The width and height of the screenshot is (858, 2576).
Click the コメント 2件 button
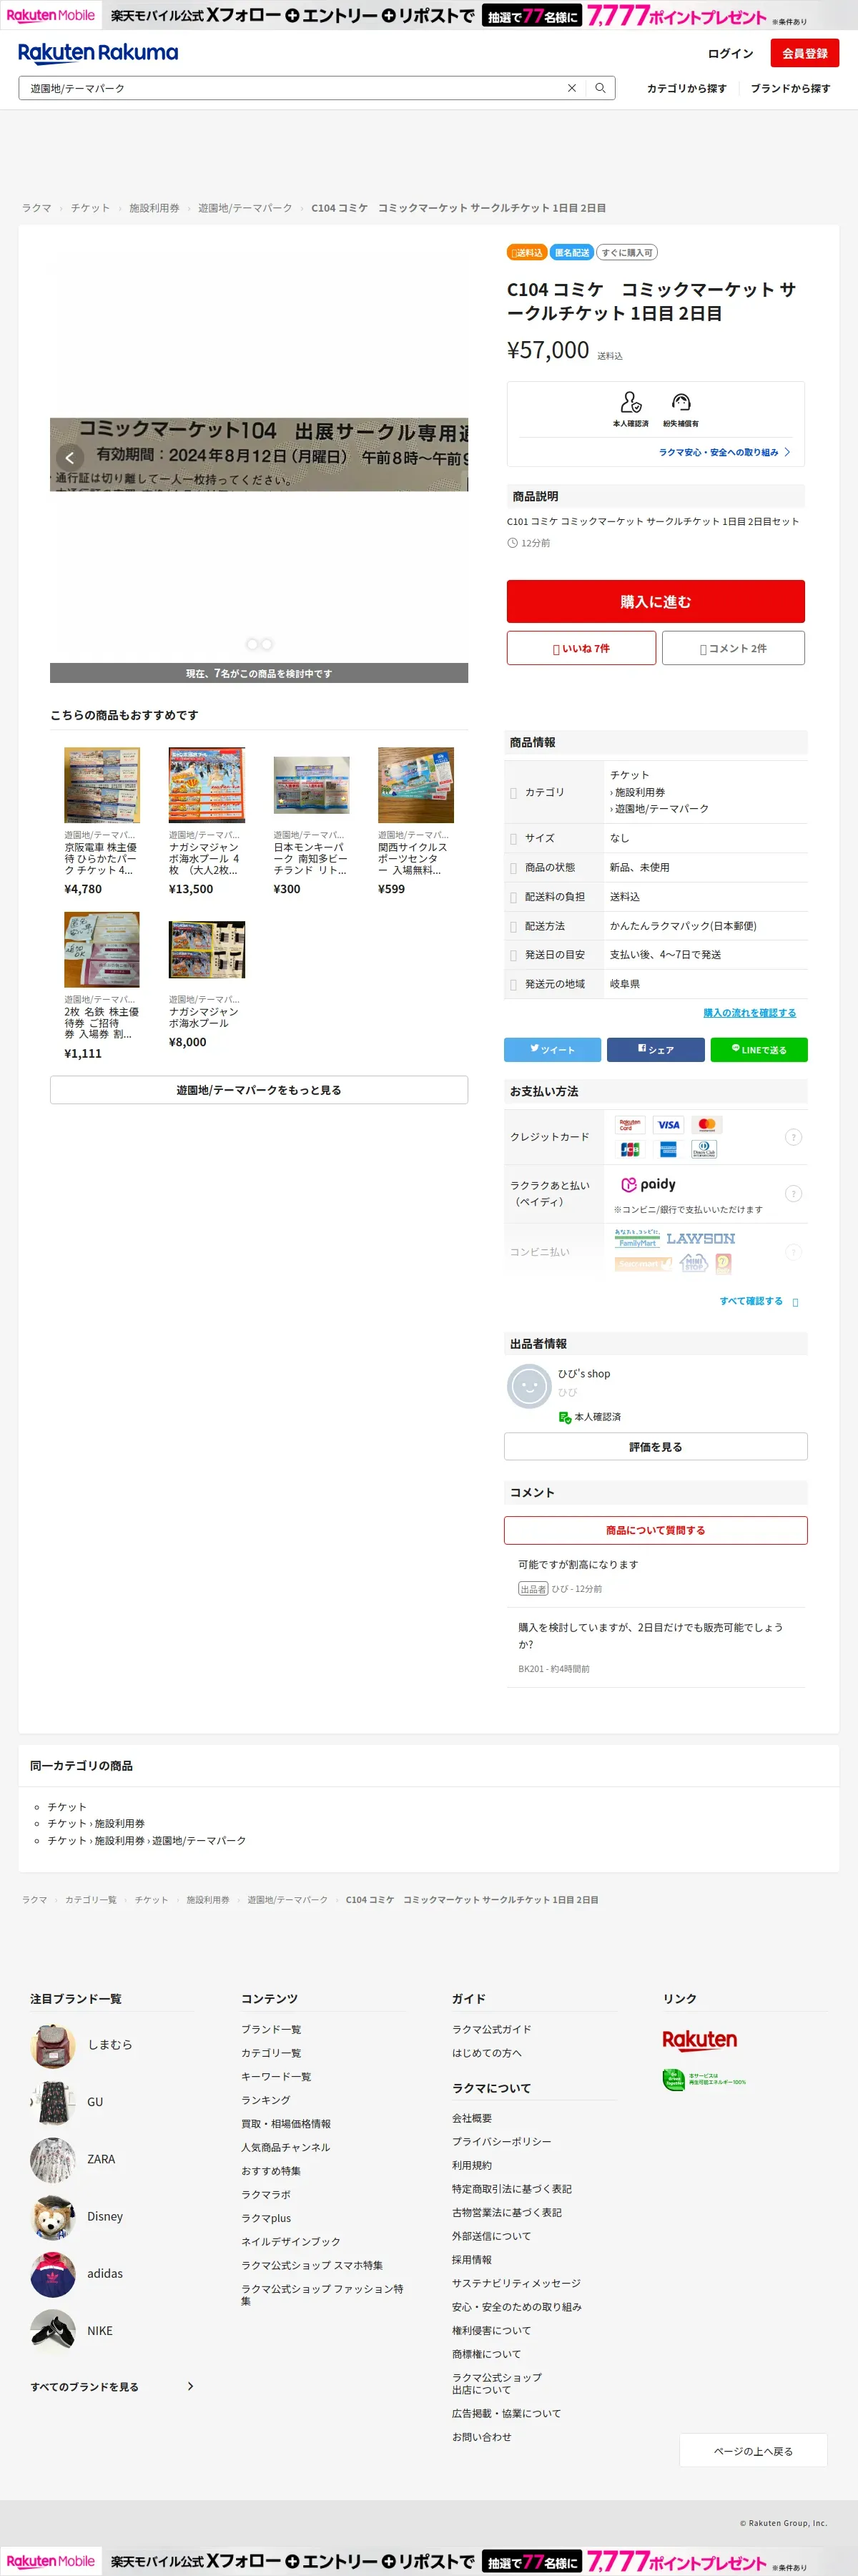733,648
